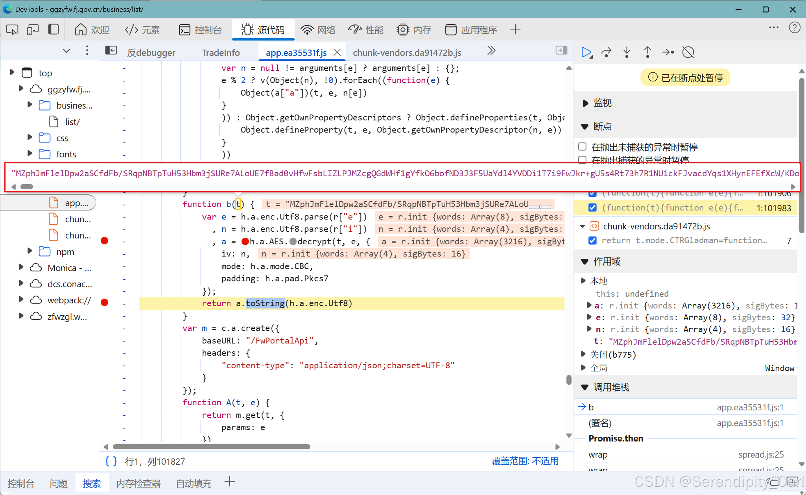This screenshot has width=806, height=495.
Task: Step out of the current function
Action: point(647,52)
